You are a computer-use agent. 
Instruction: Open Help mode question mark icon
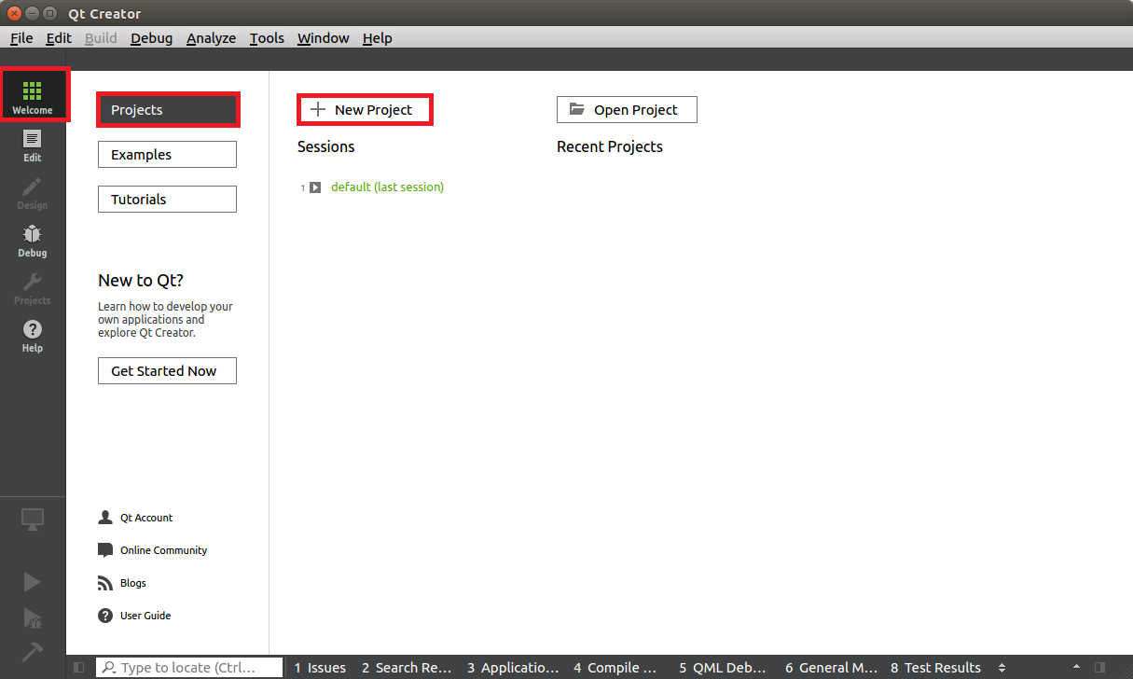[x=33, y=330]
